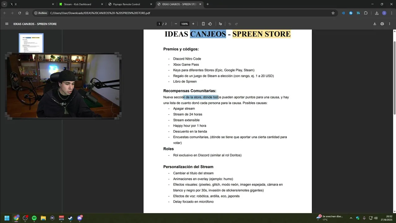396x223 pixels.
Task: Click 'Cambiar el título del stream' item
Action: click(x=193, y=173)
